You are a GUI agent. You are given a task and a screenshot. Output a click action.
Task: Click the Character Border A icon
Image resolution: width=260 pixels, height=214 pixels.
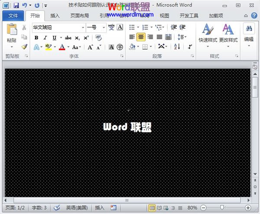[120, 27]
